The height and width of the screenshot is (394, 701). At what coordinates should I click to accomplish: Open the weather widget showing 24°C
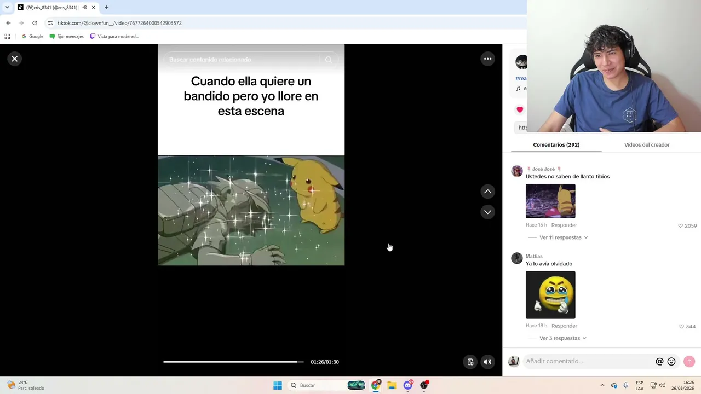(25, 385)
